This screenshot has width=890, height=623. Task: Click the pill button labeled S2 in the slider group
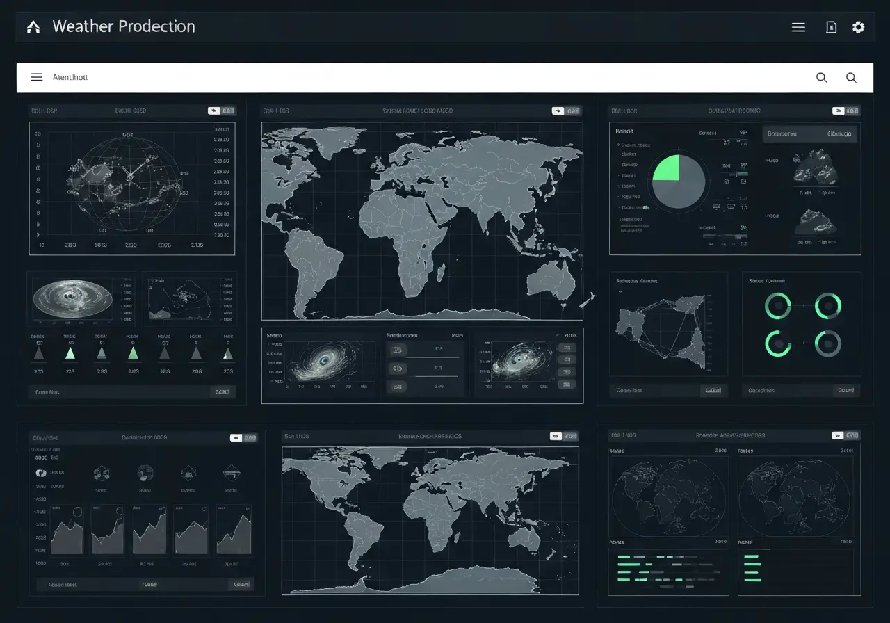(x=398, y=386)
